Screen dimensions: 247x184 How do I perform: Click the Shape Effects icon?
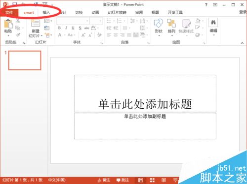(x=198, y=35)
